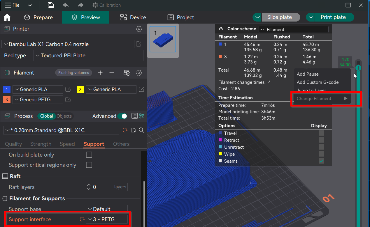Search settings using the magnifier icon
Screen dimensions: 370x227
141,130
